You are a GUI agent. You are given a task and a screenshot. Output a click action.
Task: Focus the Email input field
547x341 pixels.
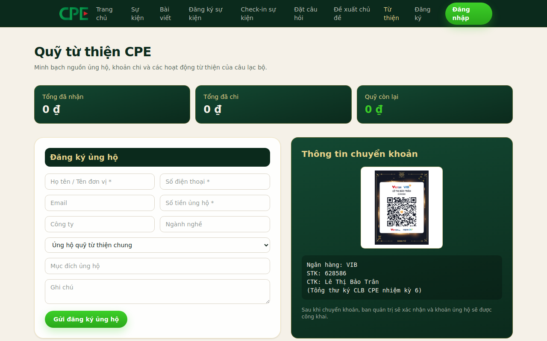100,203
